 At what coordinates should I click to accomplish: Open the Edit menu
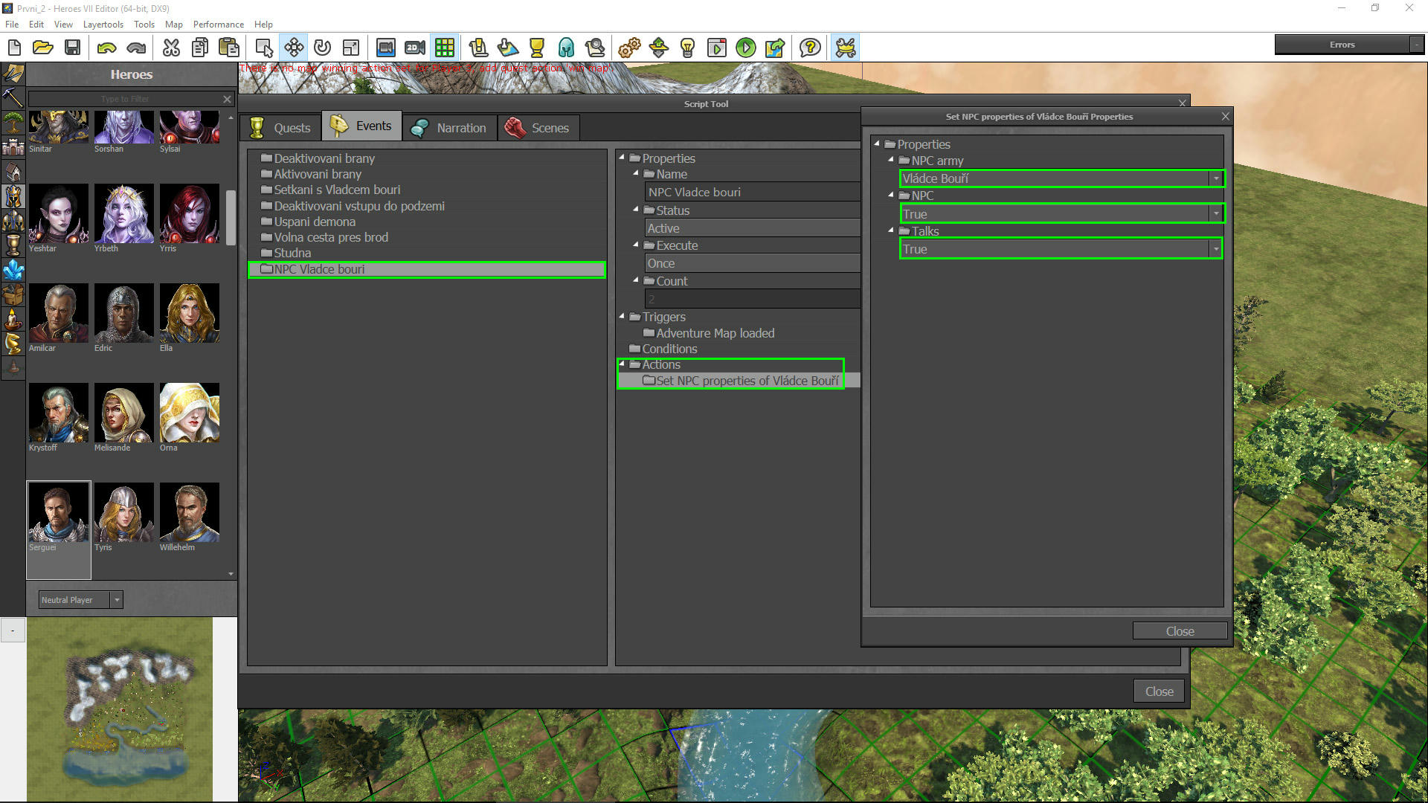point(36,25)
